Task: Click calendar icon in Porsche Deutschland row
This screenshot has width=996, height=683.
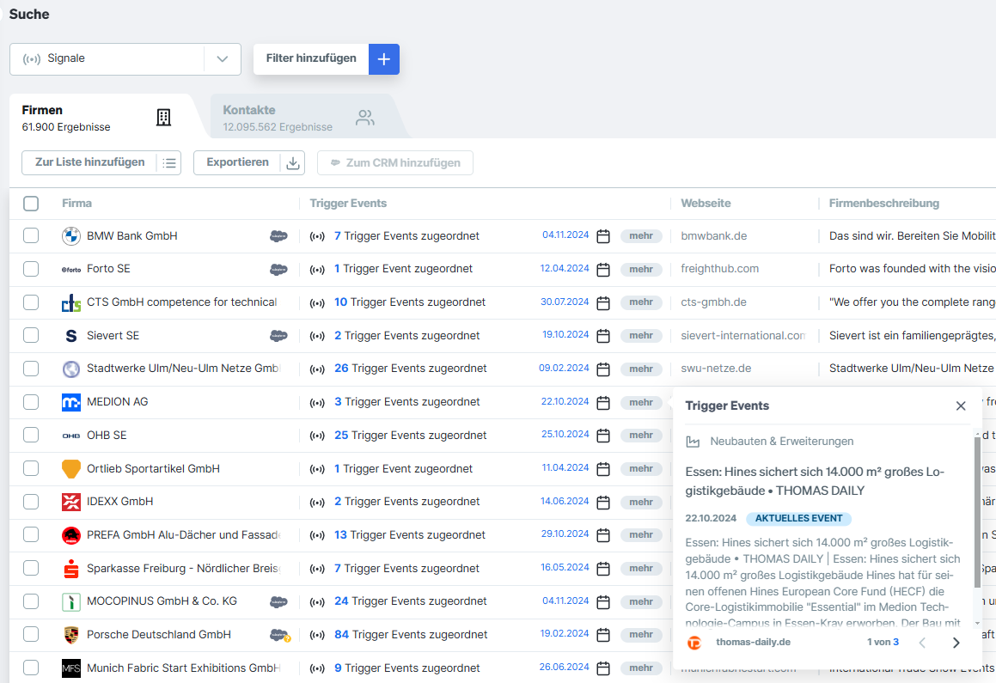Action: tap(603, 635)
